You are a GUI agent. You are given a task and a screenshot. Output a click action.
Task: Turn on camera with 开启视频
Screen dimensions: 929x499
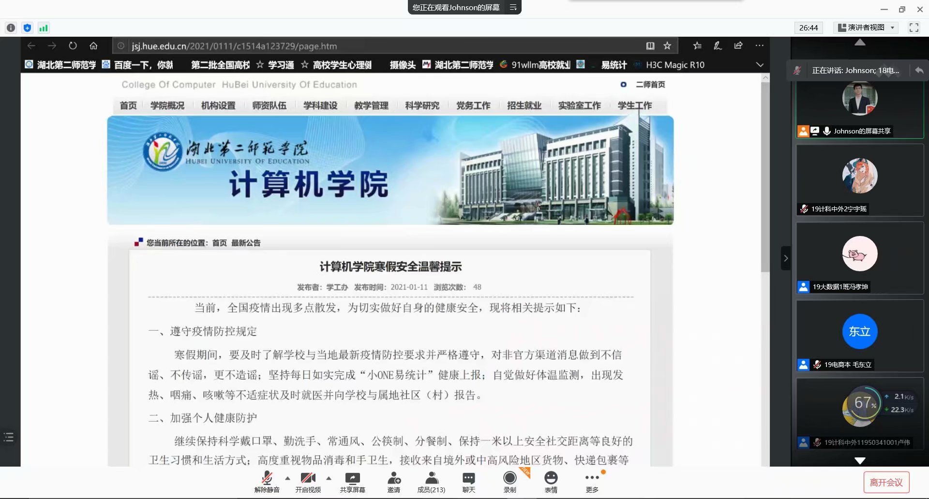tap(308, 482)
